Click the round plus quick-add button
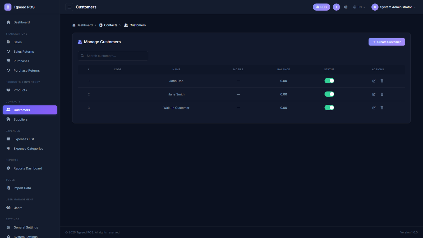This screenshot has width=423, height=238. (336, 7)
